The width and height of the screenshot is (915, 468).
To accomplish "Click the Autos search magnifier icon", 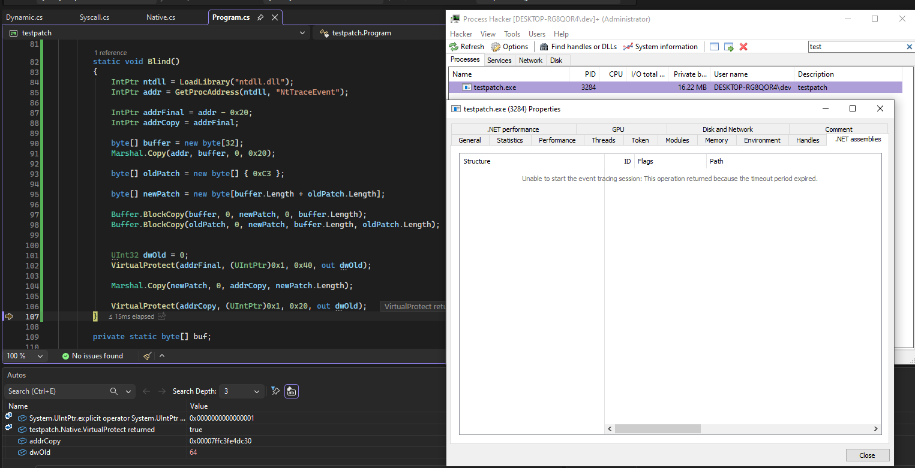I will (x=114, y=391).
